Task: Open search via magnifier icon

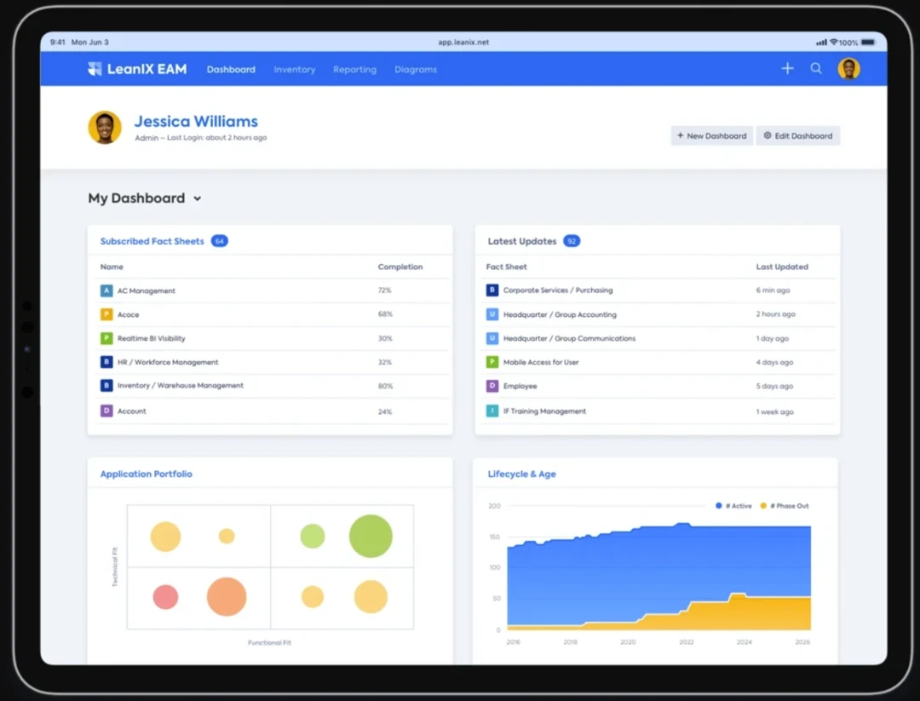Action: point(816,69)
